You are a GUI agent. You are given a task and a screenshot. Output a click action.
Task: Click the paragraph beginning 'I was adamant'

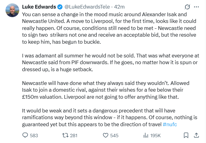pos(111,63)
